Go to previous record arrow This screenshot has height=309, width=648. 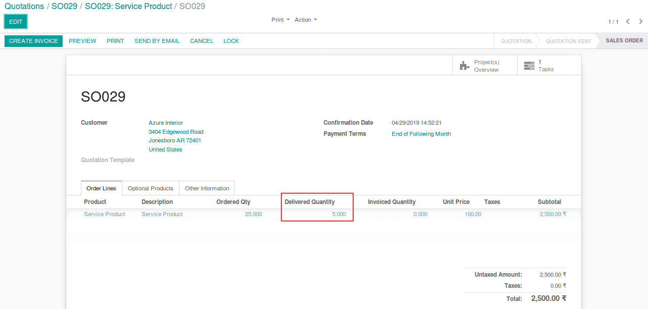[628, 21]
